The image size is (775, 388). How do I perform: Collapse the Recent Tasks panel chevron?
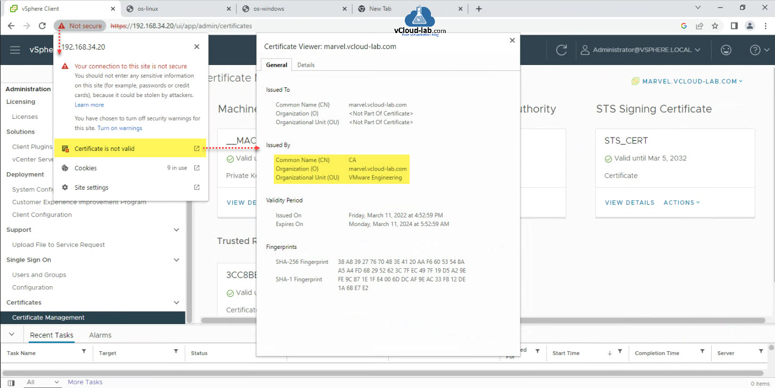click(x=12, y=335)
